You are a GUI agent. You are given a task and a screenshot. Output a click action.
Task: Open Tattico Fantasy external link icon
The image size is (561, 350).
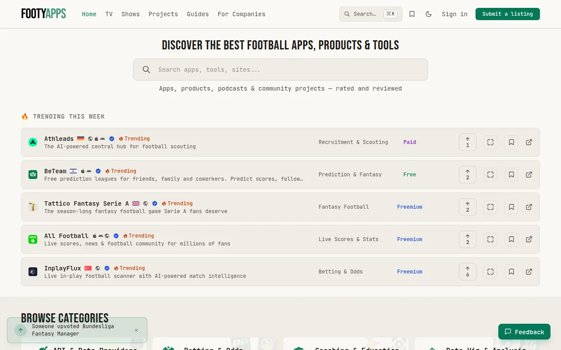pos(529,207)
